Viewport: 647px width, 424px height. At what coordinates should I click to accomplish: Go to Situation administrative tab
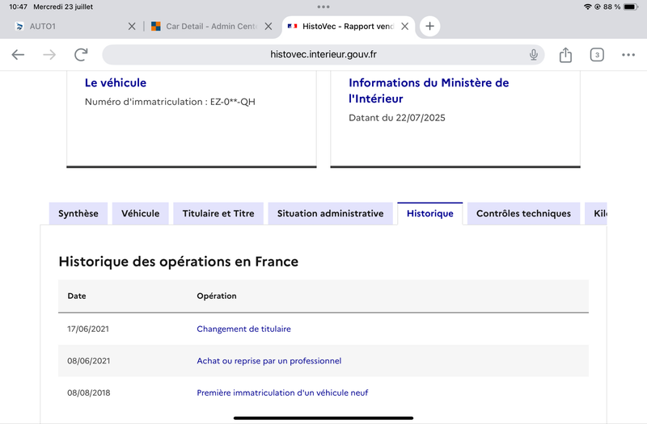[x=330, y=214]
